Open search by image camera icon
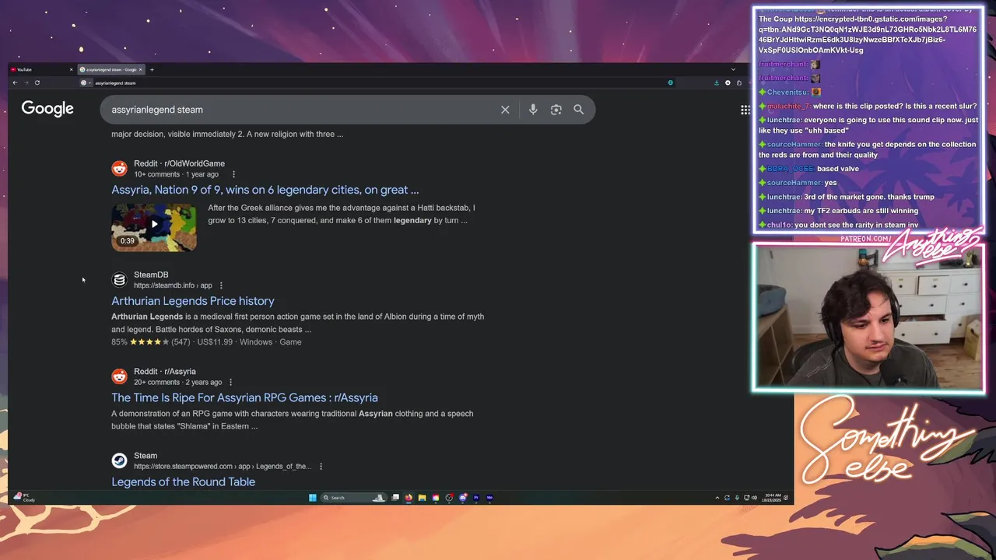Screen dimensions: 996x560 (556, 110)
